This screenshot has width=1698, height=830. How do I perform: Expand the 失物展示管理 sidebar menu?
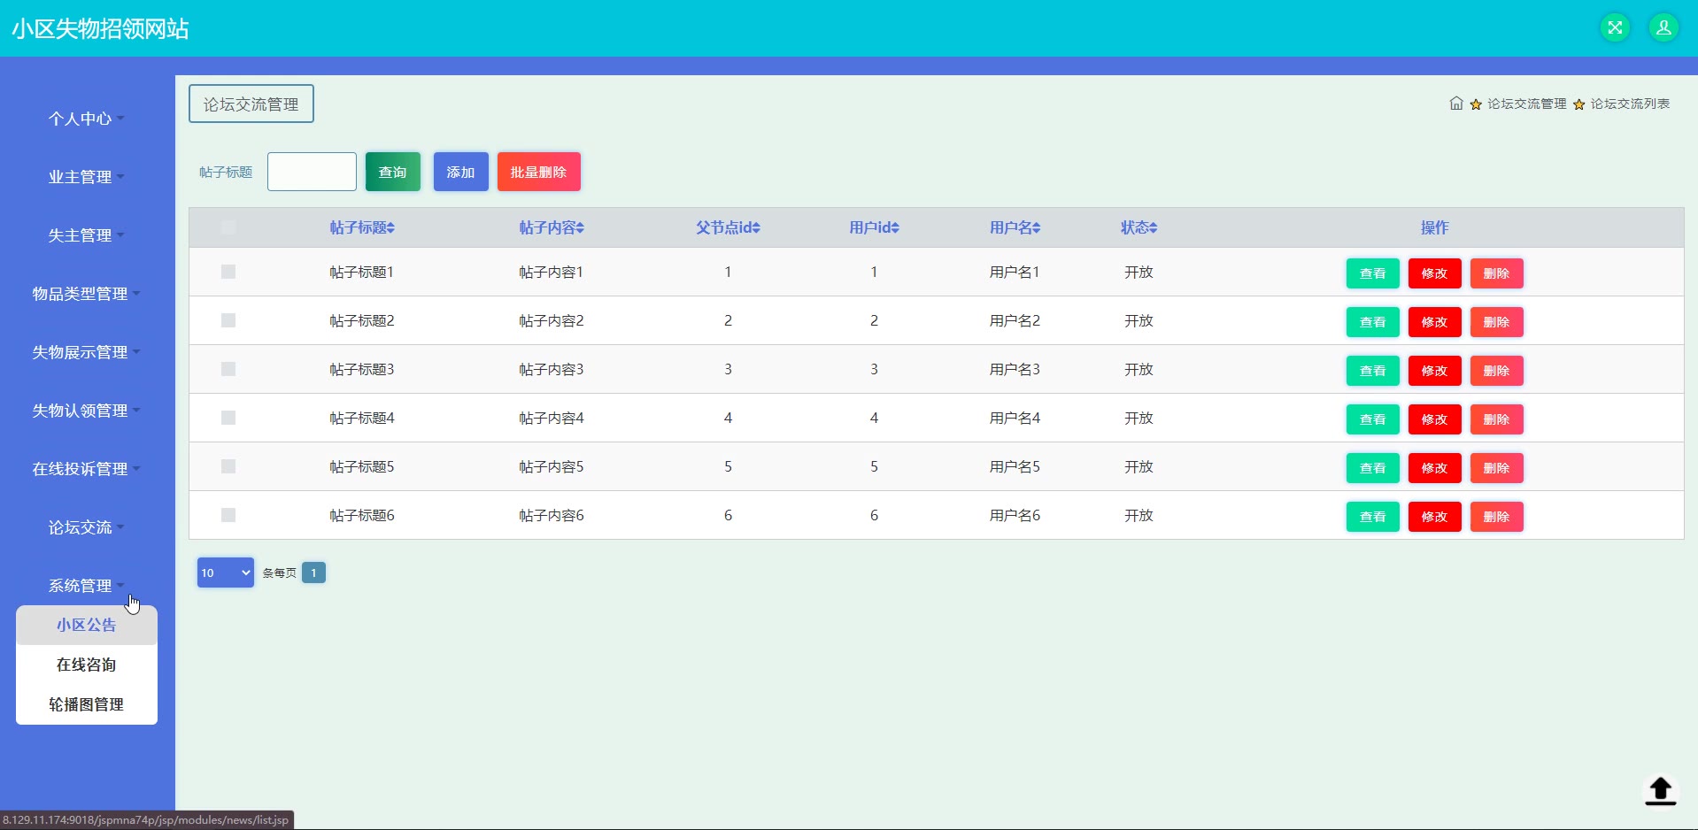(x=87, y=352)
